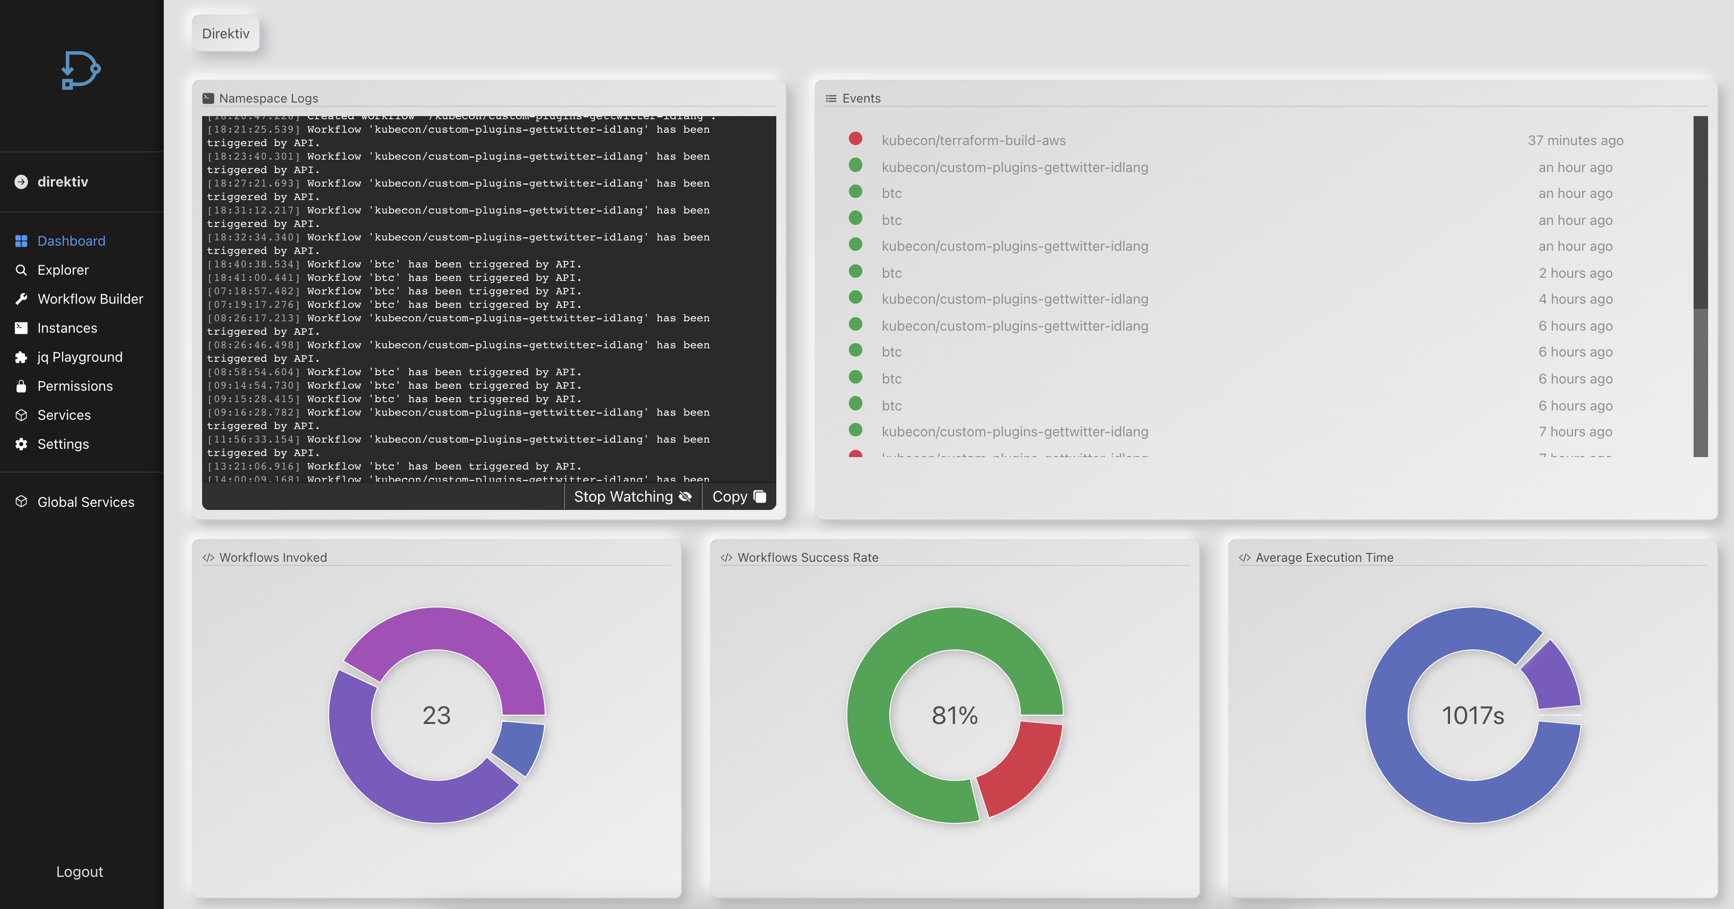
Task: Click the Direktiv logo in sidebar
Action: click(80, 70)
